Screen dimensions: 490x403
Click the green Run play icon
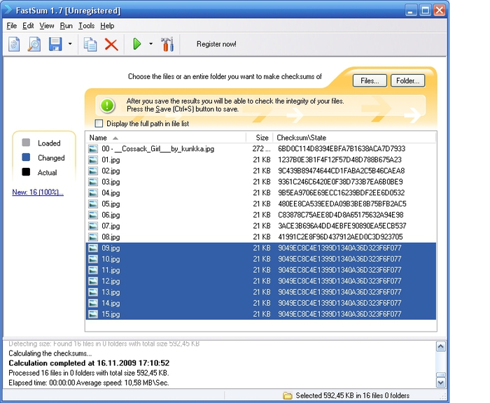tap(137, 44)
